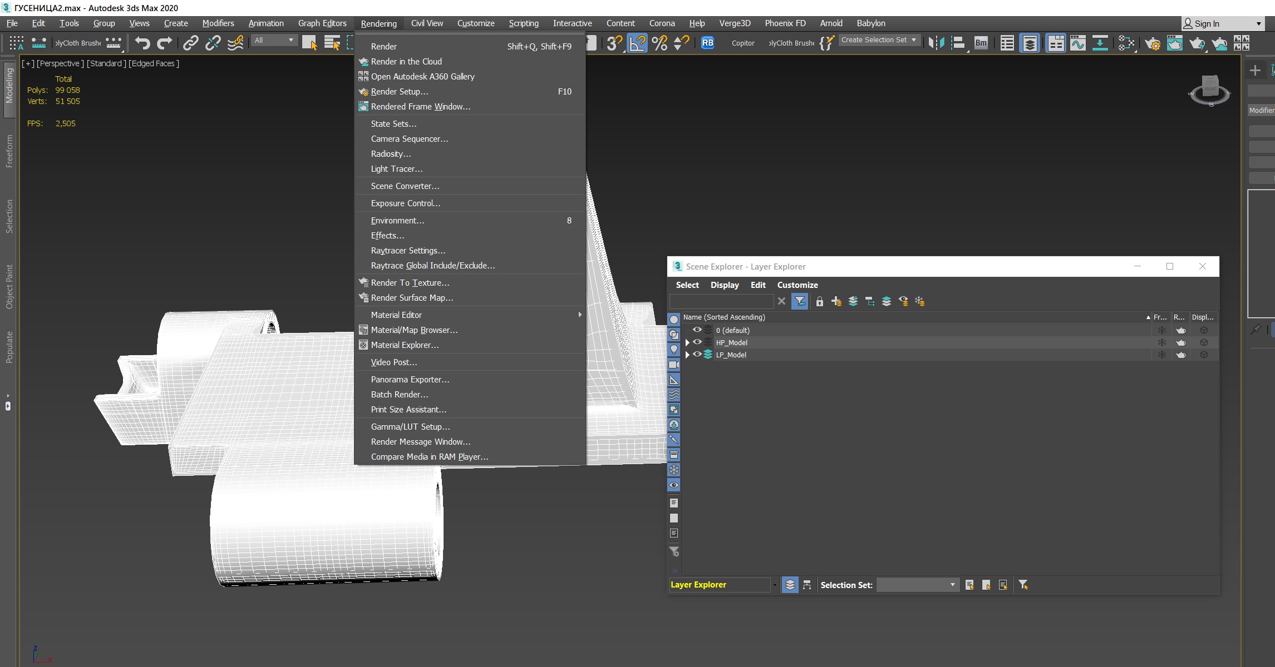Open Curve Editor from toolbar
This screenshot has width=1275, height=667.
(1078, 43)
